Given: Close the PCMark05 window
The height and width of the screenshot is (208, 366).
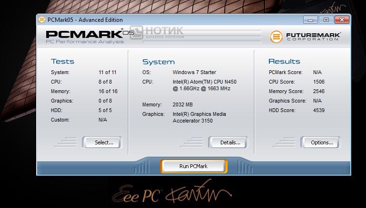Looking at the screenshot, I should [x=342, y=20].
